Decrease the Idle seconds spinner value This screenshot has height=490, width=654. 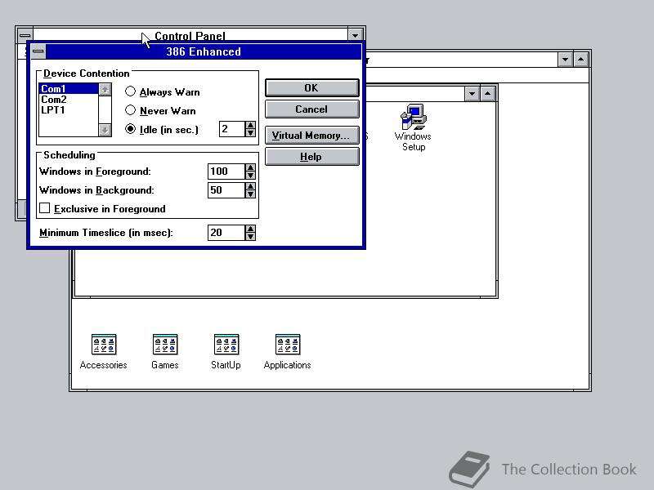pos(250,133)
